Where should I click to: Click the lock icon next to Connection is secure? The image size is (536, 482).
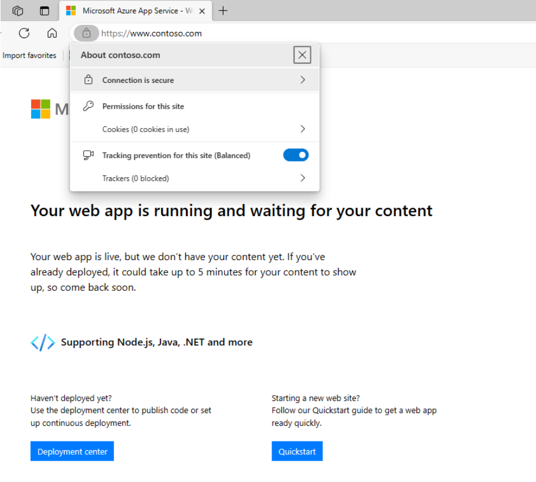(x=88, y=80)
